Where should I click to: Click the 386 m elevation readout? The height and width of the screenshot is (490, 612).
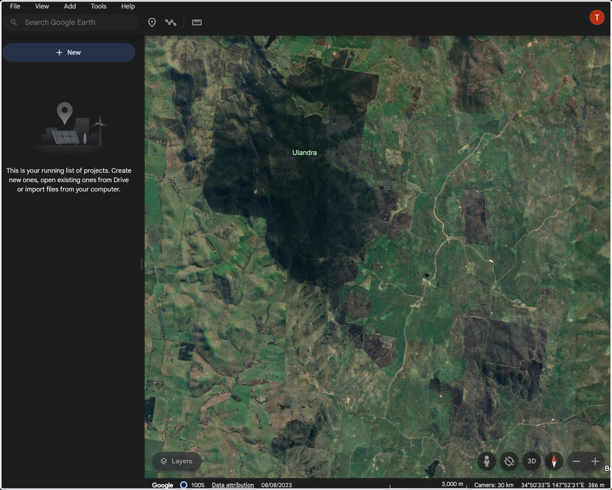596,485
